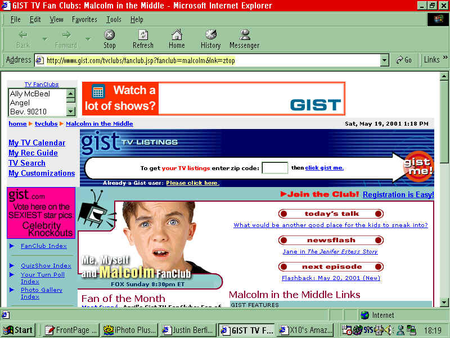
Task: Click the today's talk header button
Action: pyautogui.click(x=331, y=214)
